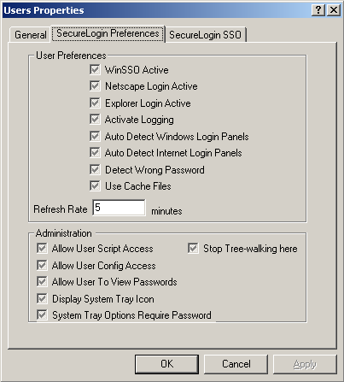Viewport: 344px width, 382px height.
Task: Open the SecureLogin SSO tab
Action: [205, 35]
